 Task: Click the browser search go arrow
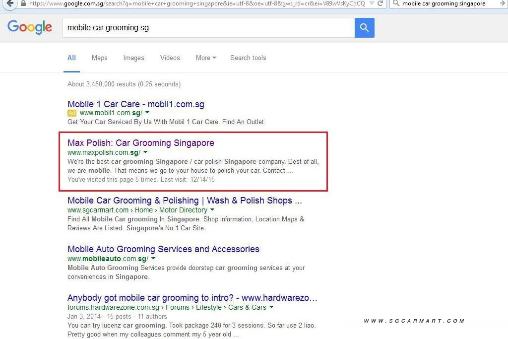pos(503,3)
